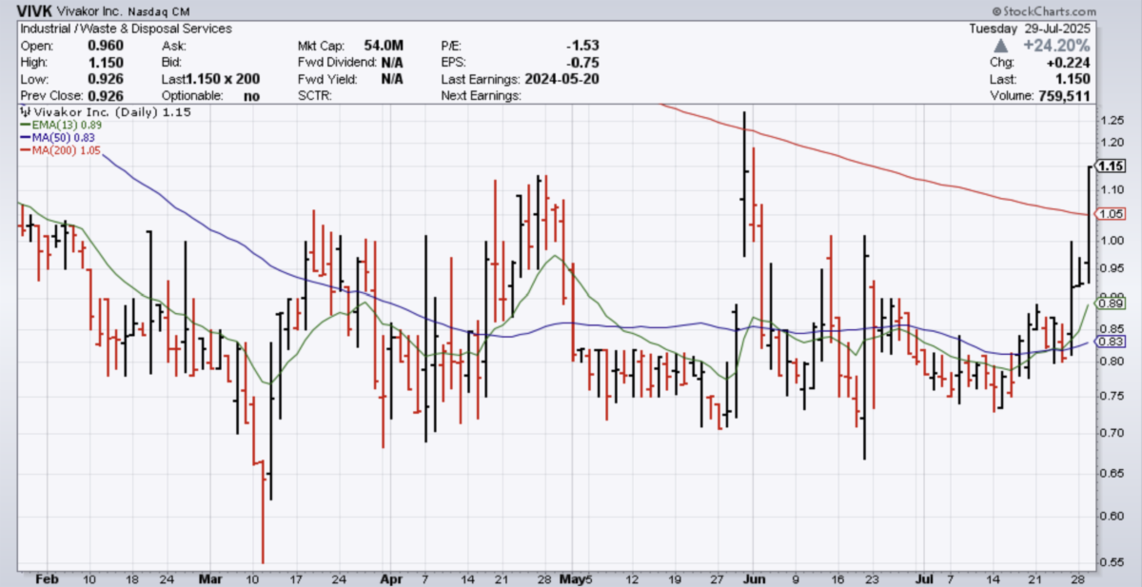Click the Fwd Yield row
Viewport: 1142px width, 587px height.
350,79
